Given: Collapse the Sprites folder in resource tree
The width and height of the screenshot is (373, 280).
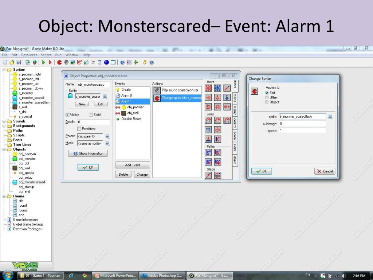Looking at the screenshot, I should pos(4,70).
